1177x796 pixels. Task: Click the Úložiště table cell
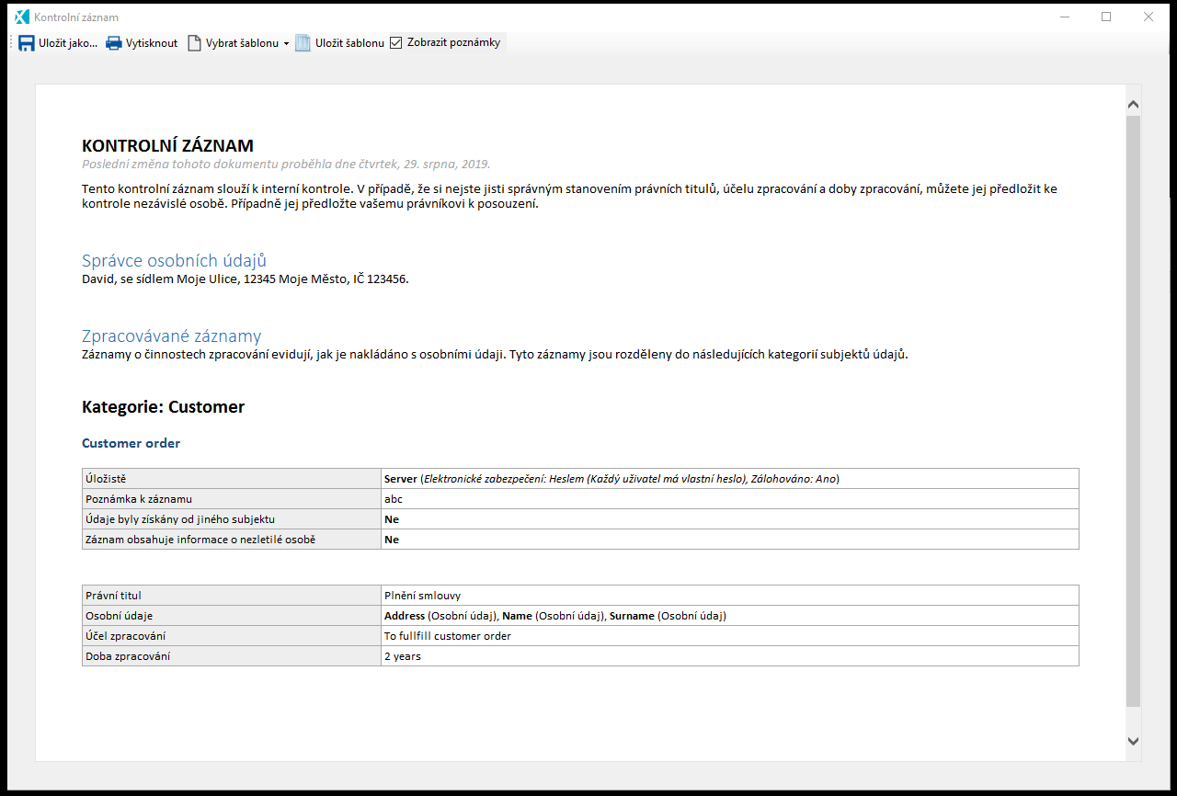point(232,479)
